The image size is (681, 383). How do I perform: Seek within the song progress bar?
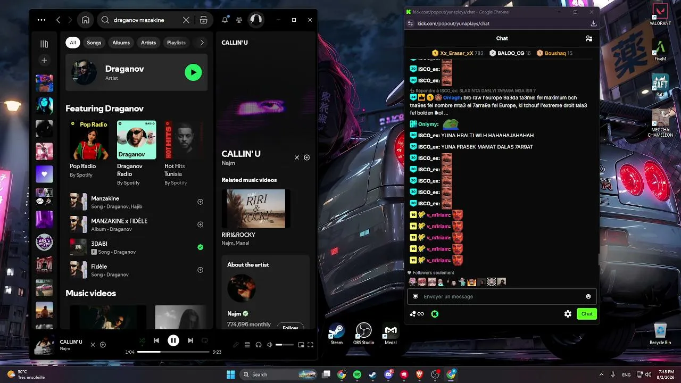(173, 352)
